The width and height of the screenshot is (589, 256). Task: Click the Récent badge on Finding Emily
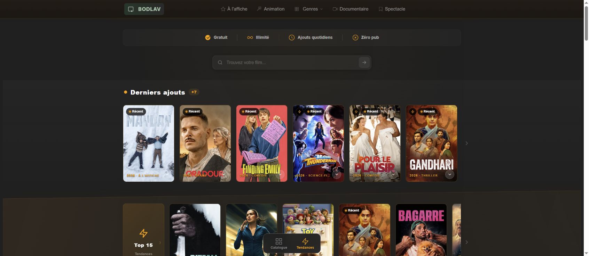[x=249, y=112]
